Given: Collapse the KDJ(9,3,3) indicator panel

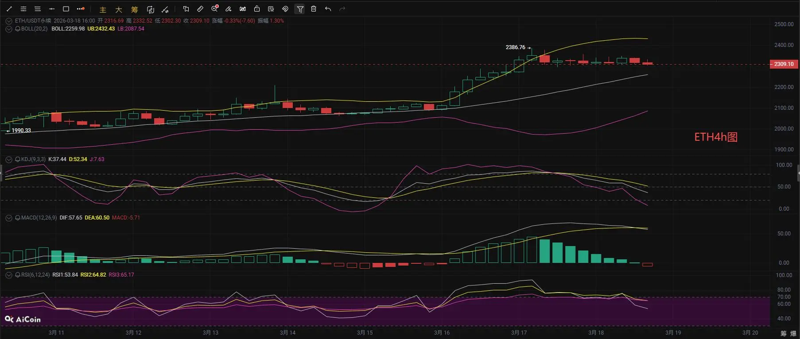Looking at the screenshot, I should pyautogui.click(x=9, y=159).
